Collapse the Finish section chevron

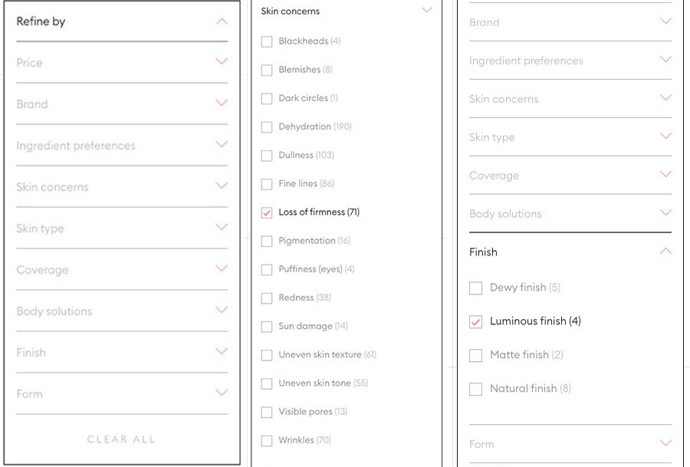click(x=665, y=251)
